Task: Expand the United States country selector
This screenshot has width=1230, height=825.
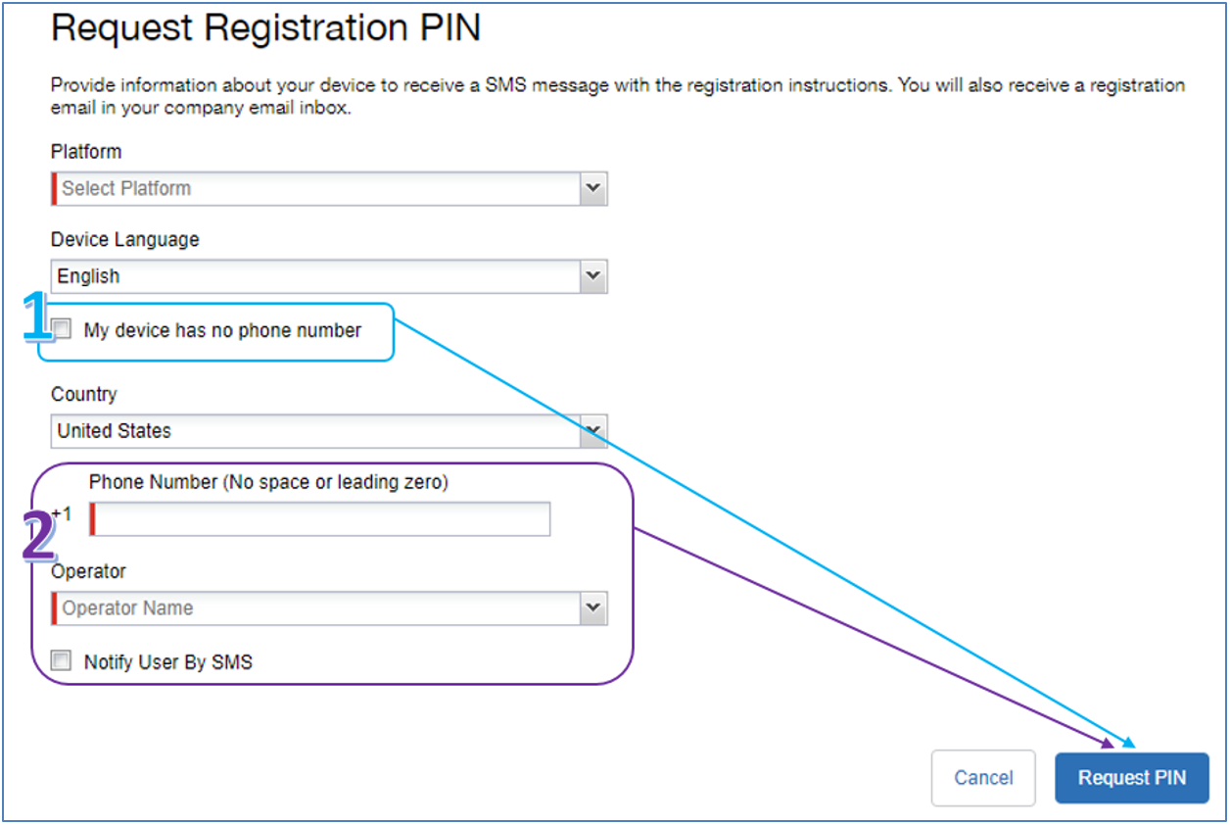Action: pos(323,431)
